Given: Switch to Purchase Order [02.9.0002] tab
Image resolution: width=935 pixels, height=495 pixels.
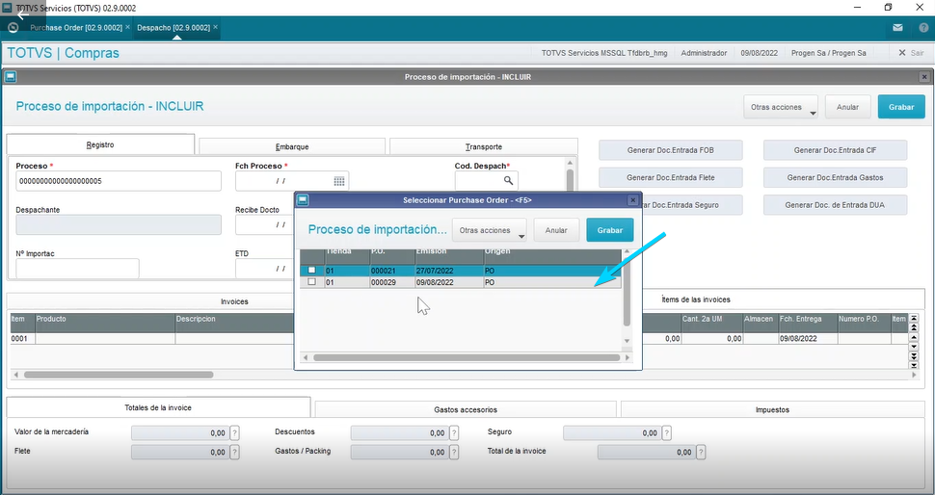Looking at the screenshot, I should (76, 27).
